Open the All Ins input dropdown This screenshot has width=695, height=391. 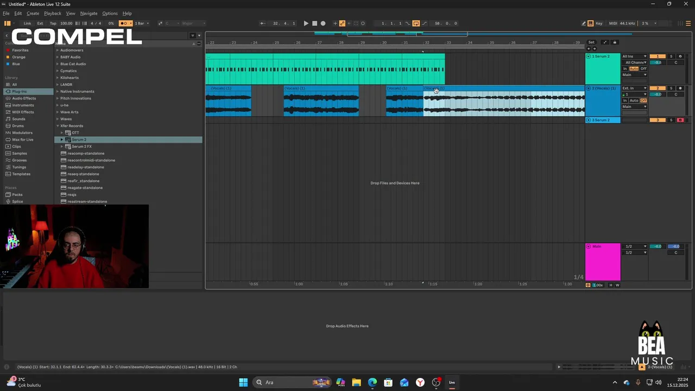[634, 56]
